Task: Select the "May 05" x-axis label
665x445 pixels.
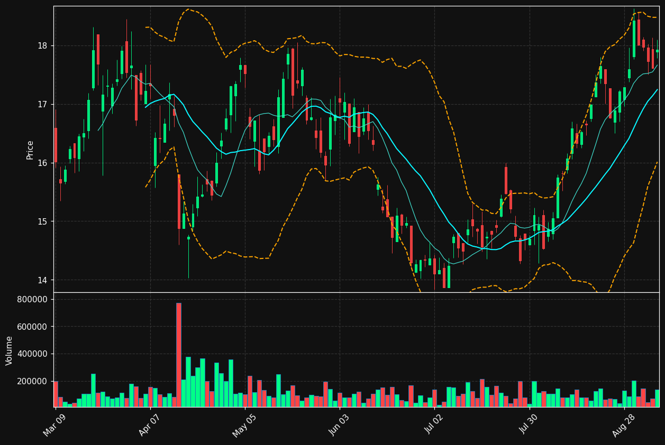Action: 244,424
